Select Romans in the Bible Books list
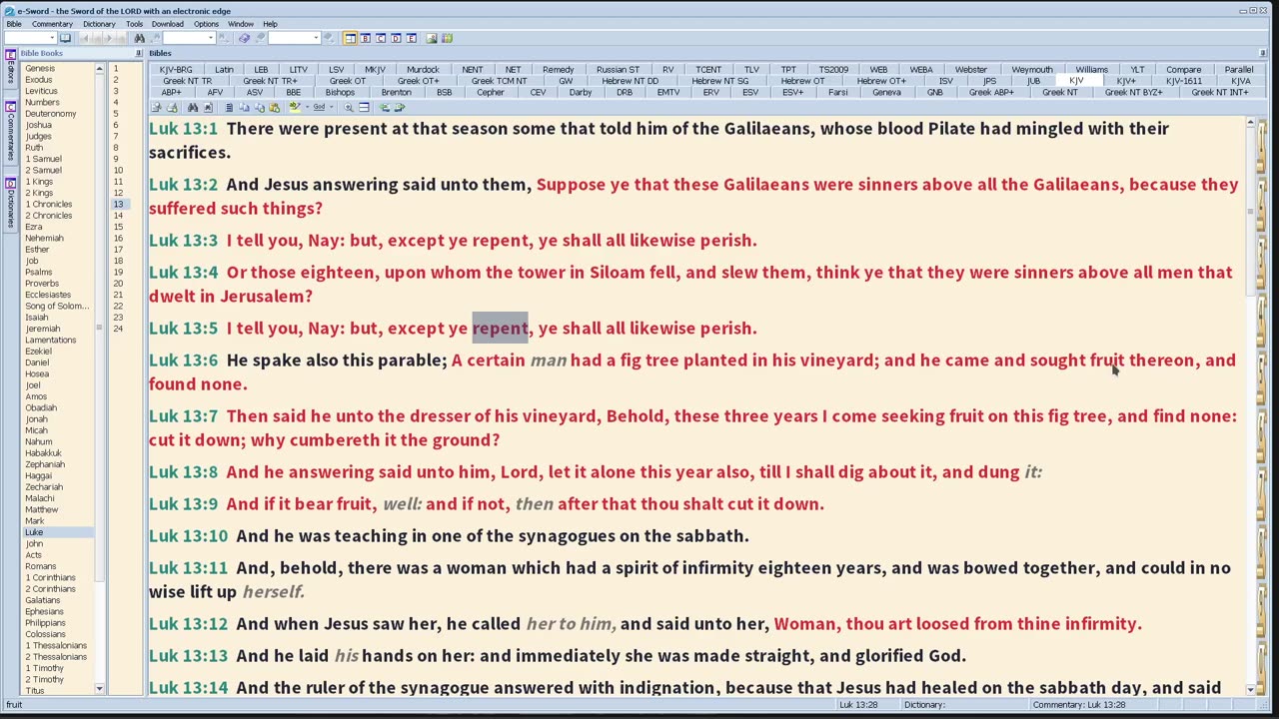Screen dimensions: 1279x719 pos(41,566)
